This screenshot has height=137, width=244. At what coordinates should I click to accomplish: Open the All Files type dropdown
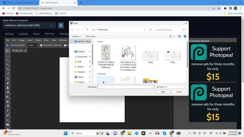(x=171, y=87)
